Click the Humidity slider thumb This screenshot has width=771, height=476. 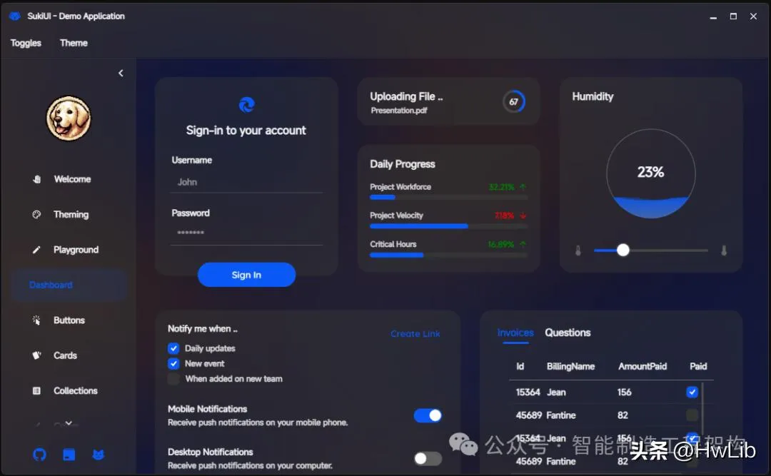[x=623, y=250]
